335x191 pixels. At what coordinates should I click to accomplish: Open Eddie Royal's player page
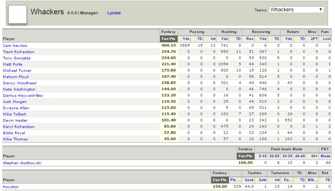coord(14,133)
